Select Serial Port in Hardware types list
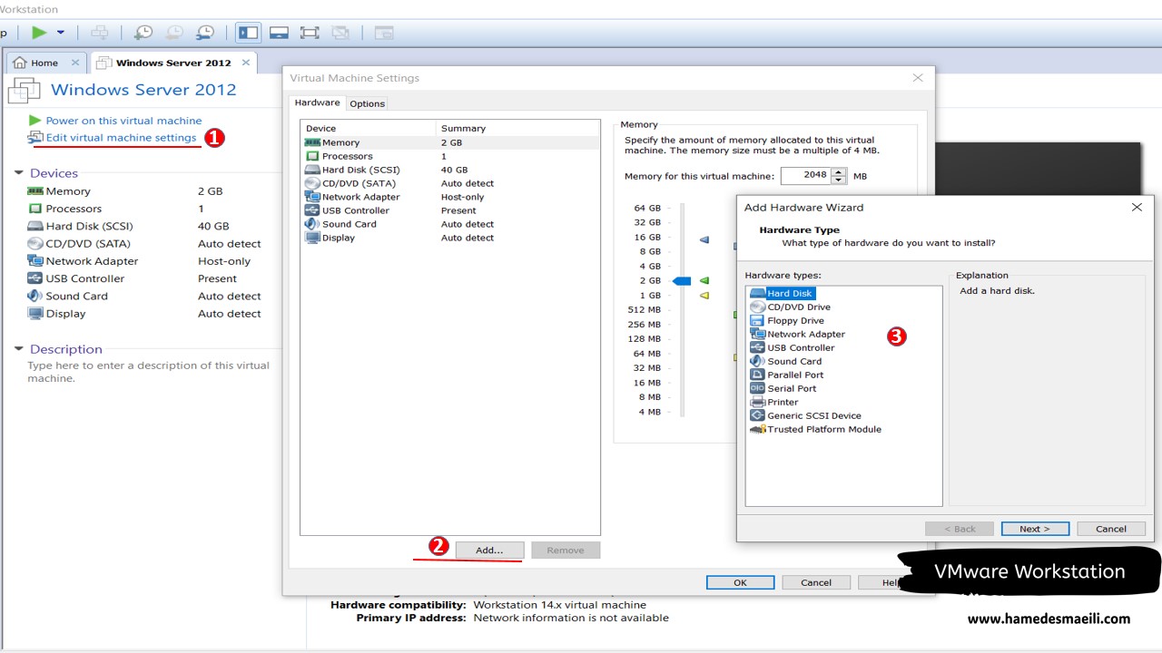Screen dimensions: 1162x653 [783, 388]
